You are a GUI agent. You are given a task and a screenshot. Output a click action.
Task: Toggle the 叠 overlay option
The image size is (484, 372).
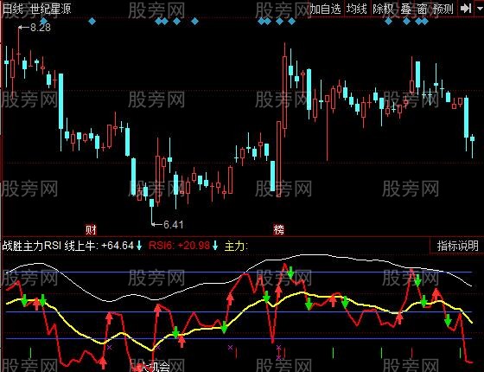[406, 9]
